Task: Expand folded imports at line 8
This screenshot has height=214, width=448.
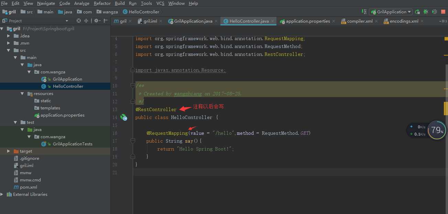Action: coord(133,70)
